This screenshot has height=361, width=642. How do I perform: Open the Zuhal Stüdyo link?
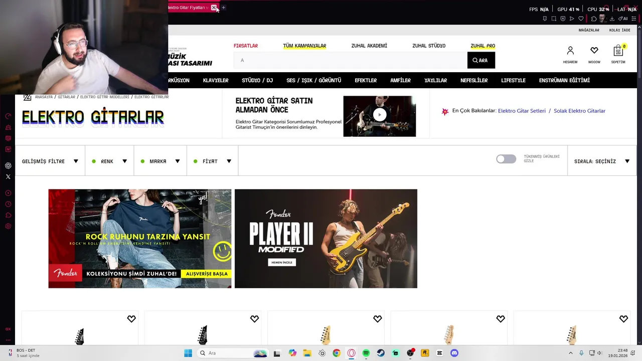pyautogui.click(x=429, y=46)
